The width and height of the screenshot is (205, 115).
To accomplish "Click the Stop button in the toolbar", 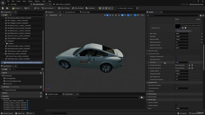I will click(106, 8).
